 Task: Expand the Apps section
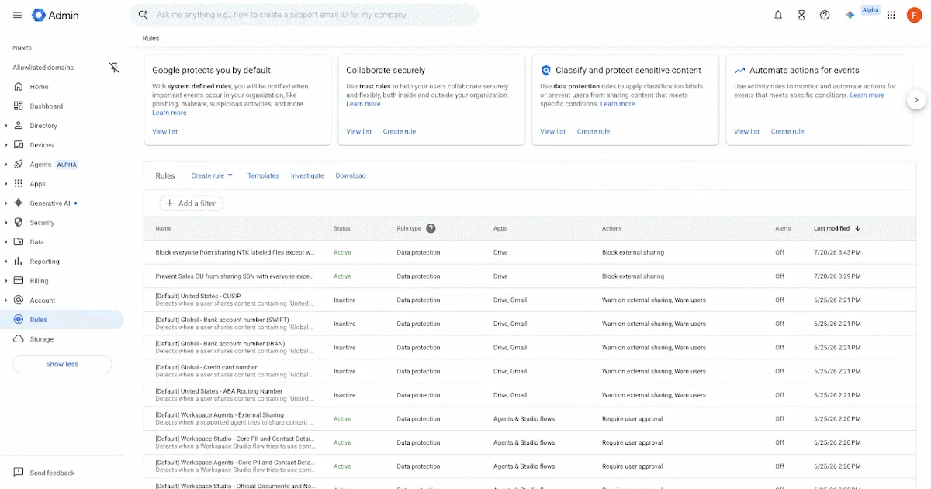coord(6,184)
